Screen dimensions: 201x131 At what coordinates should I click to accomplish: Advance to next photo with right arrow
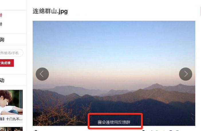186,74
